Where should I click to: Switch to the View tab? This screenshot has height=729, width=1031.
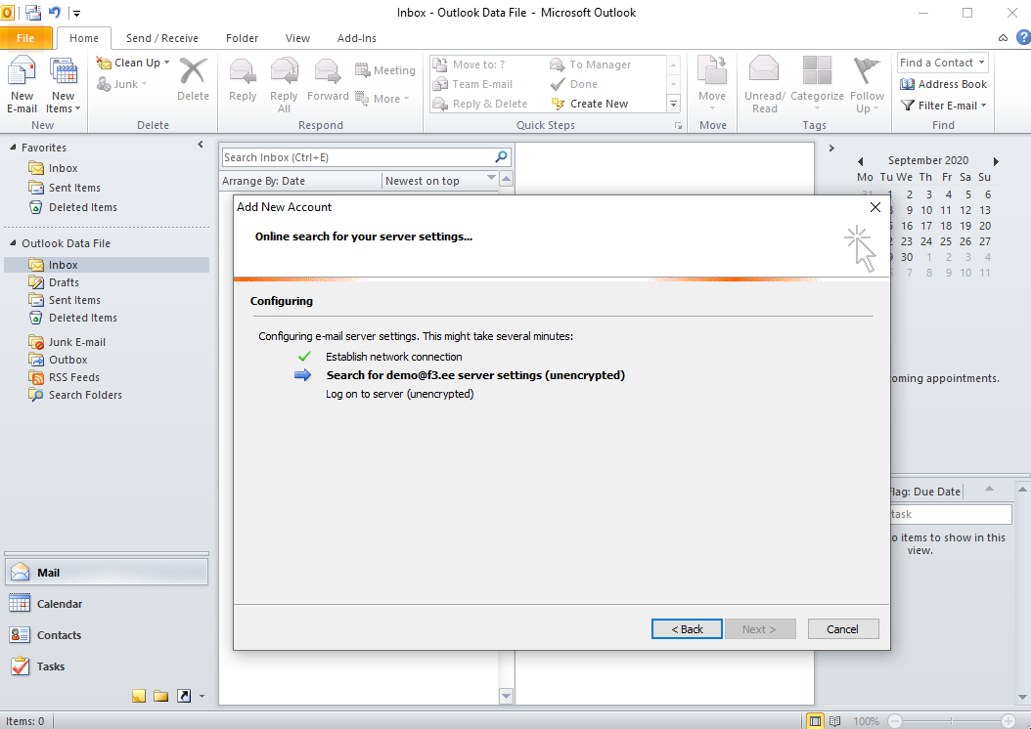297,38
